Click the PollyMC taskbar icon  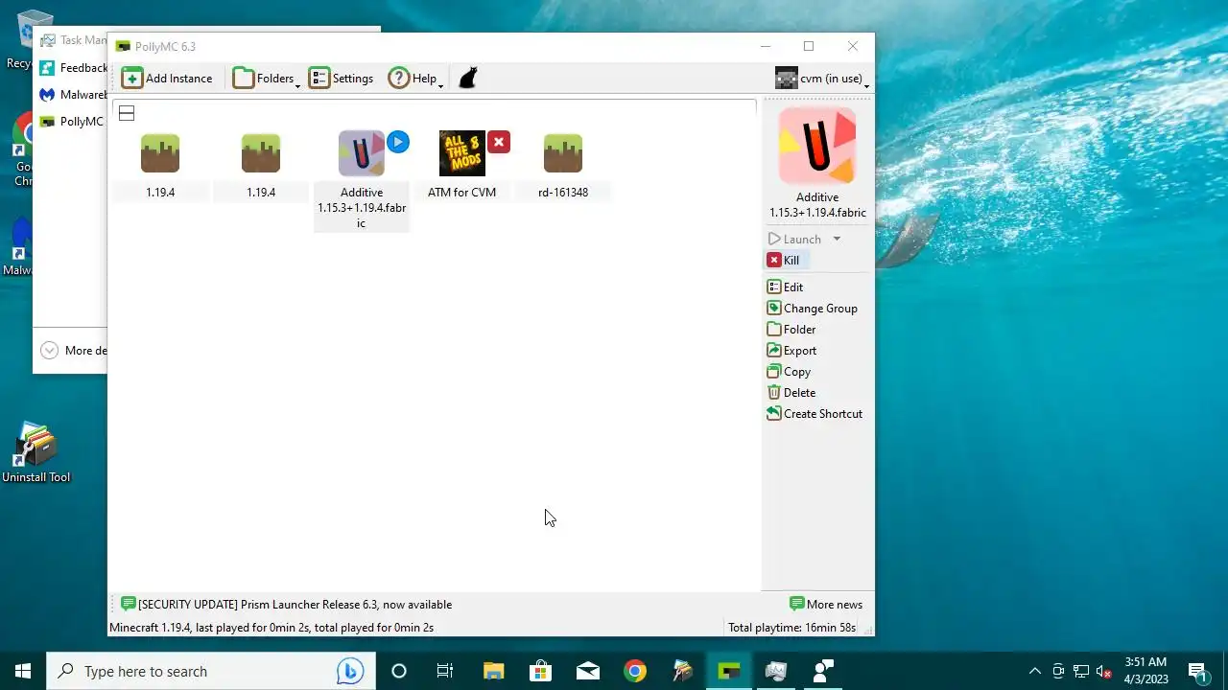tap(729, 671)
